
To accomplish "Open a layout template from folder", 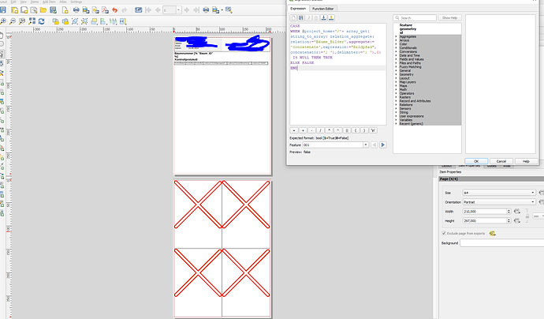I will (x=43, y=10).
